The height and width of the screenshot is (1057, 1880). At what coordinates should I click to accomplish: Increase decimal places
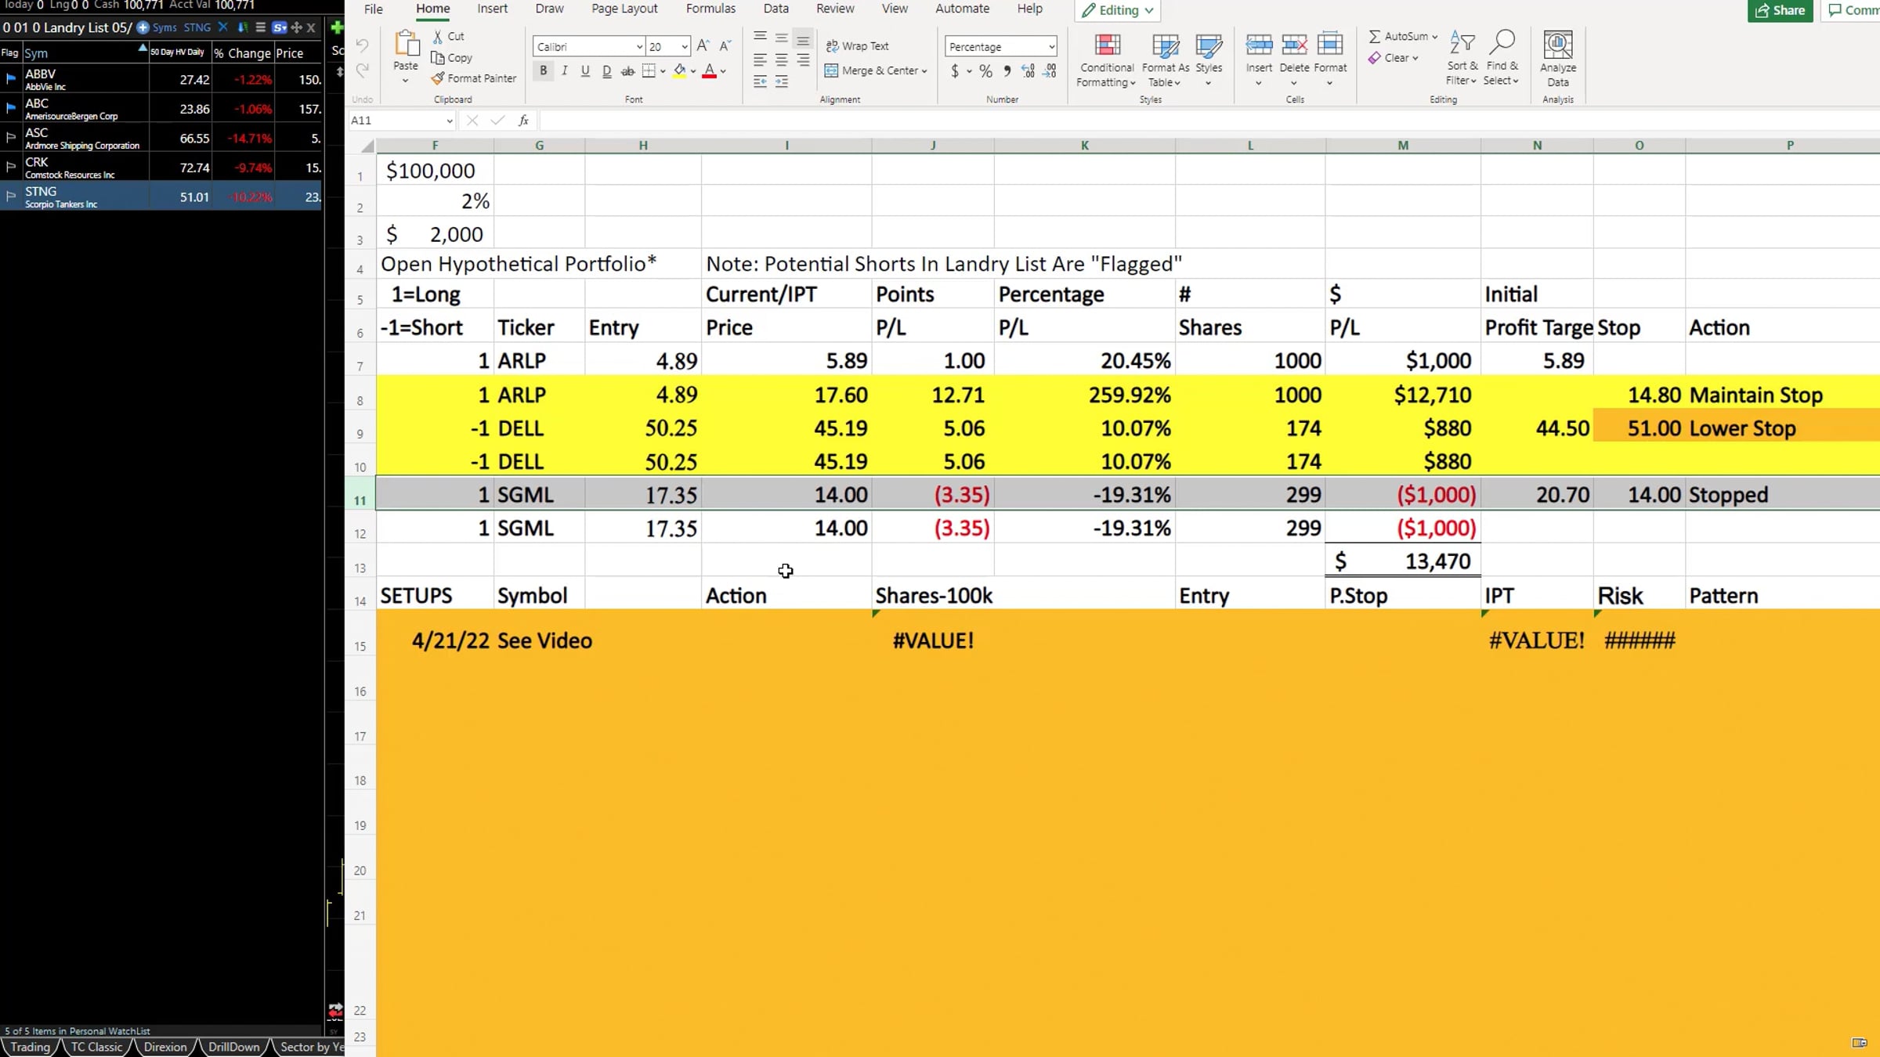click(x=1029, y=71)
